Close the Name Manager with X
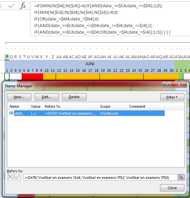Screen dimensions: 190x198 [179, 84]
